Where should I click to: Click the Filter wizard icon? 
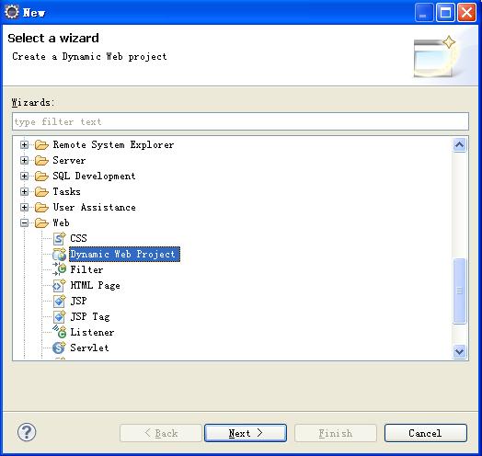coord(59,269)
